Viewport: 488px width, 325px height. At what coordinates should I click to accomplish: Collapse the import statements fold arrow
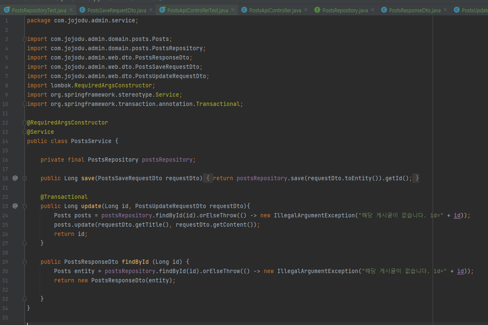tap(24, 38)
